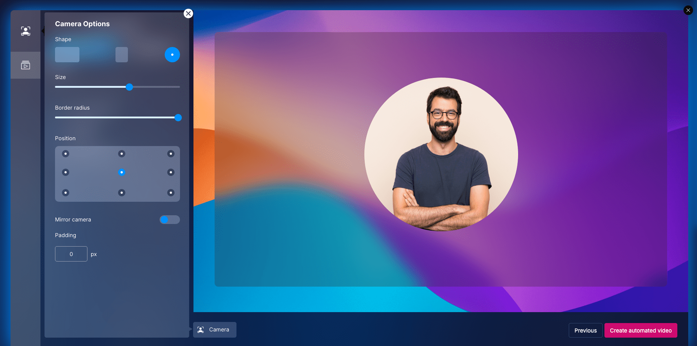Set camera position to bottom-center
The height and width of the screenshot is (346, 697).
(122, 193)
